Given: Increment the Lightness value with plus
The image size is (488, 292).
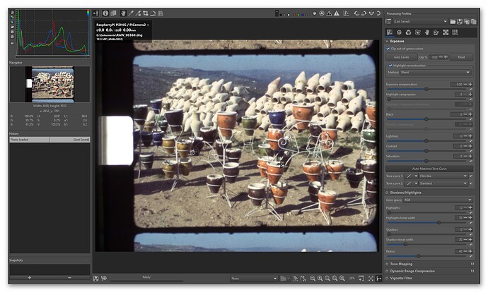Looking at the screenshot, I should (x=470, y=136).
